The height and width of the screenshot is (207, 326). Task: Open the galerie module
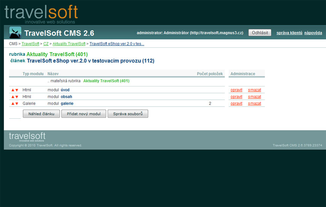pos(67,103)
